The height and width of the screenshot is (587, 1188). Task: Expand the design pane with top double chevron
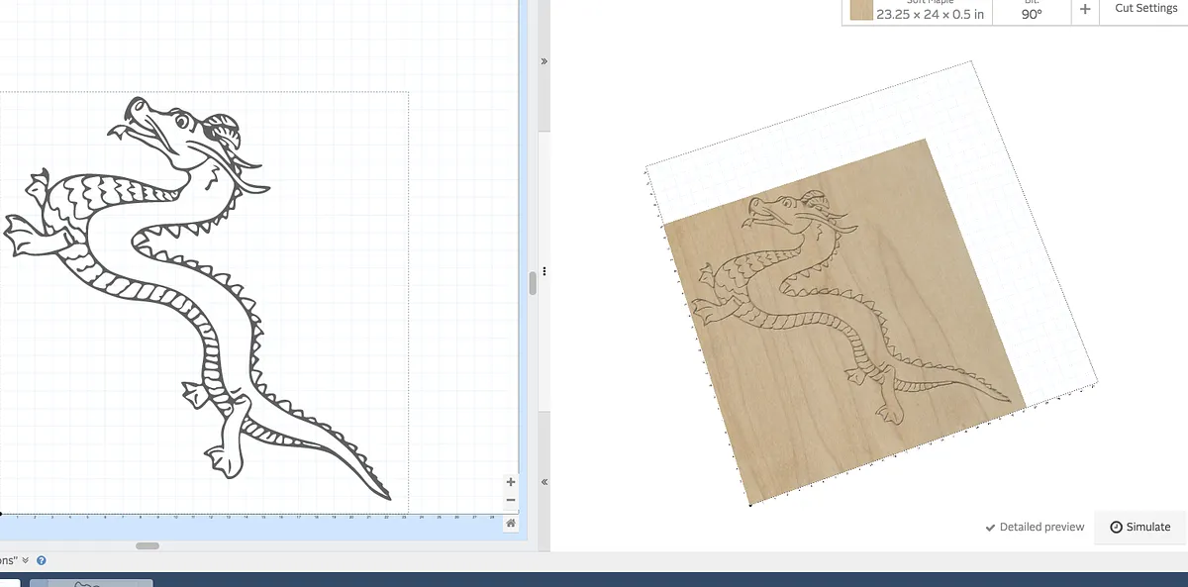pyautogui.click(x=544, y=61)
